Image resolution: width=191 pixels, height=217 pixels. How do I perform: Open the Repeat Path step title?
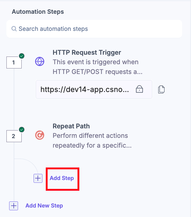71,126
